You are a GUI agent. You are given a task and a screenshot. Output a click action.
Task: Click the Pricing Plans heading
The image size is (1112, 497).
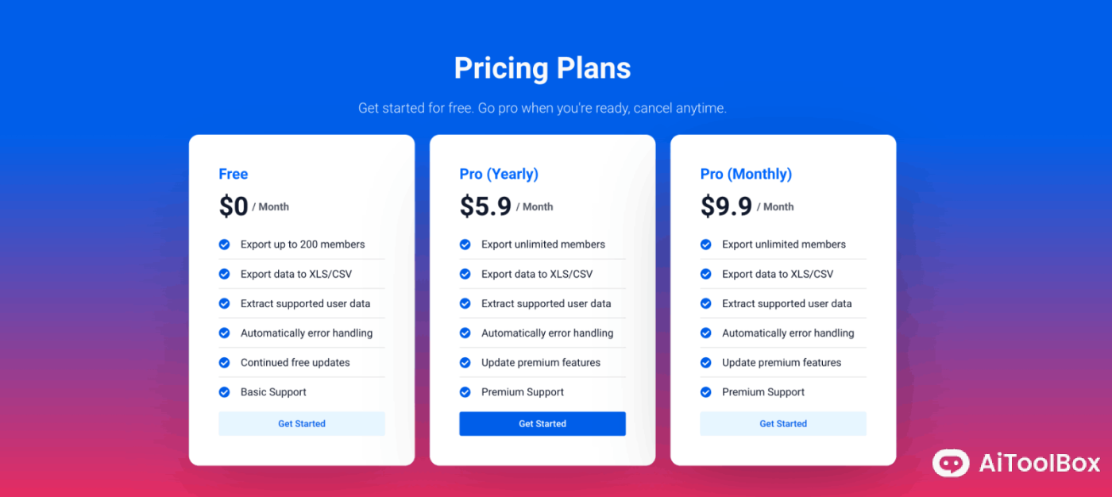pos(542,68)
